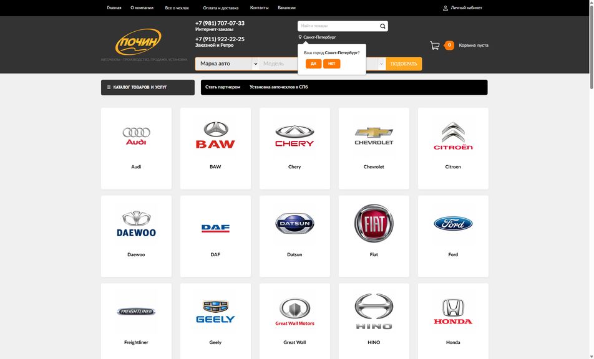Select the Honda logo

tap(453, 312)
